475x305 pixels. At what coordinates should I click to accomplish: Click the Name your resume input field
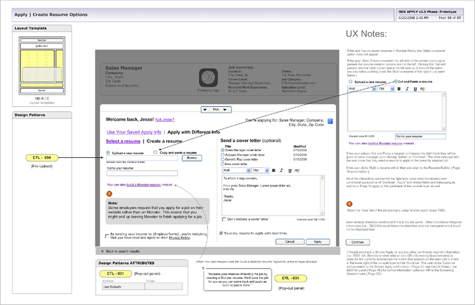(142, 174)
